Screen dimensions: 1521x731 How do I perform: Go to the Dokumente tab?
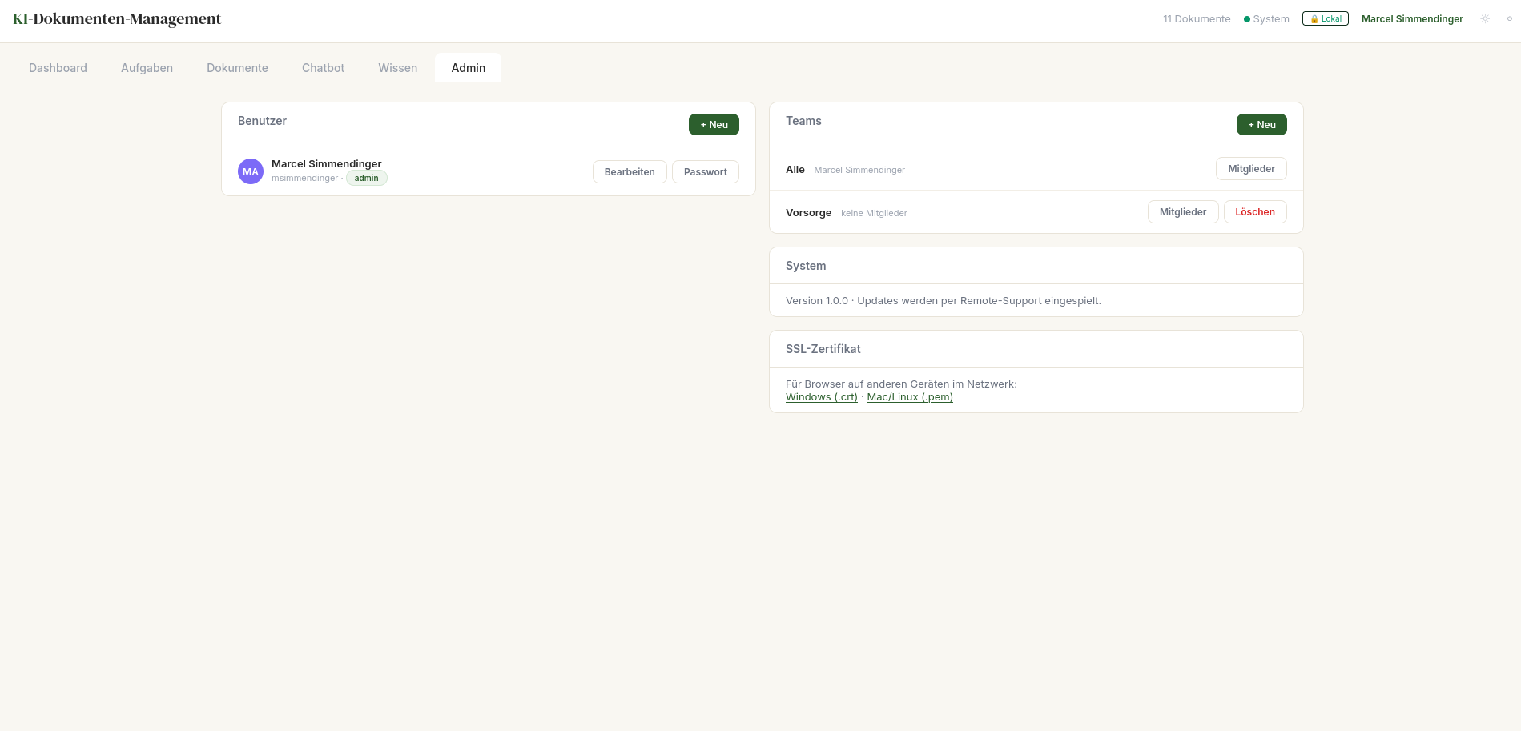(x=237, y=68)
